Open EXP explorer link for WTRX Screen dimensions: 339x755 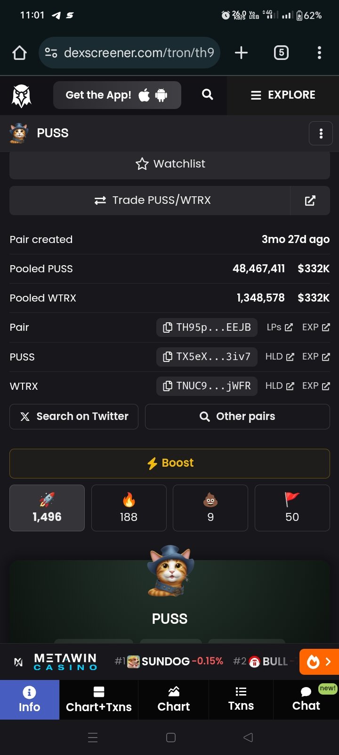(x=316, y=386)
